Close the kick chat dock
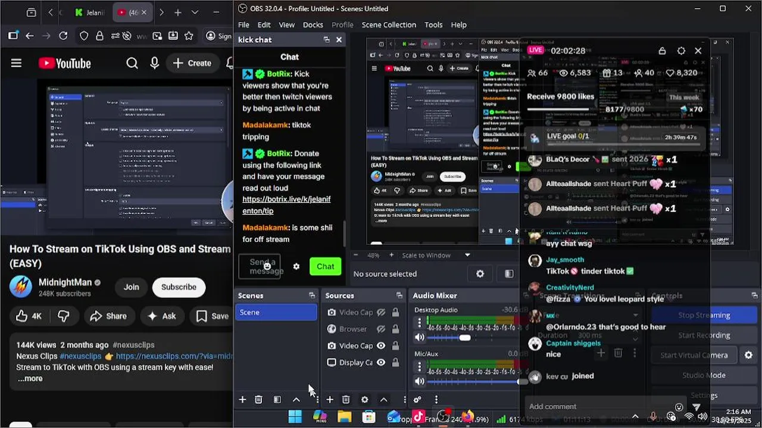This screenshot has height=428, width=762. 339,39
